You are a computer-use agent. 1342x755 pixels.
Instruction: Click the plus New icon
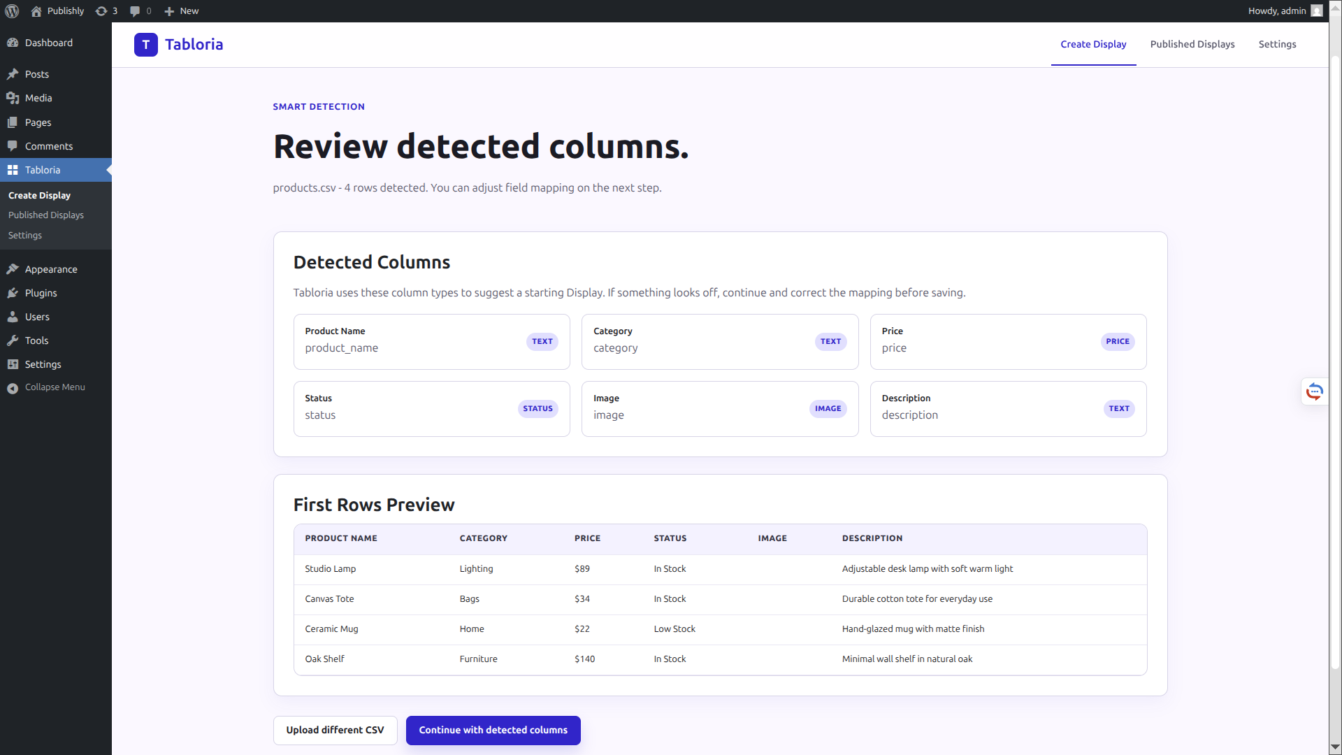click(169, 11)
